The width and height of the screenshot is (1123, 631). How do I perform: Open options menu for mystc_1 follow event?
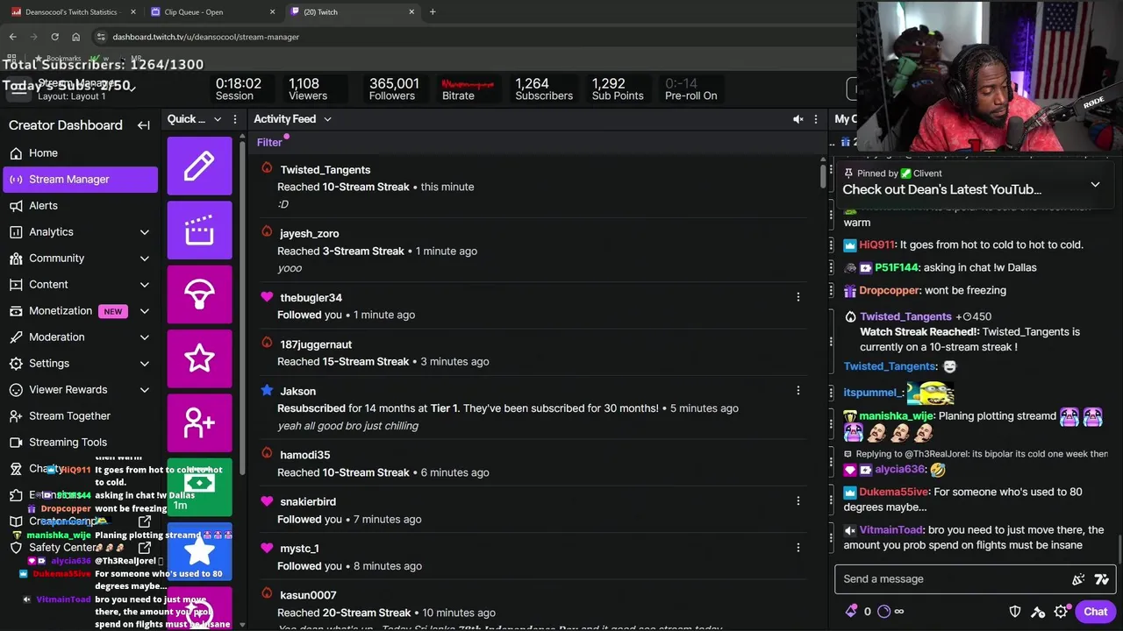798,548
